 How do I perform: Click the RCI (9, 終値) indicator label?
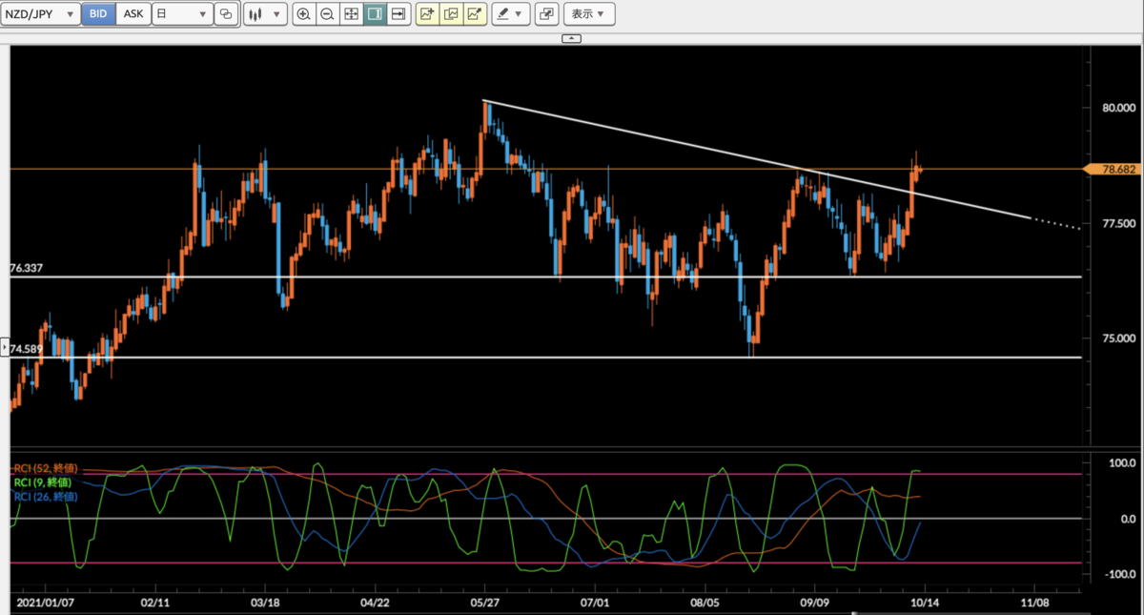click(43, 483)
